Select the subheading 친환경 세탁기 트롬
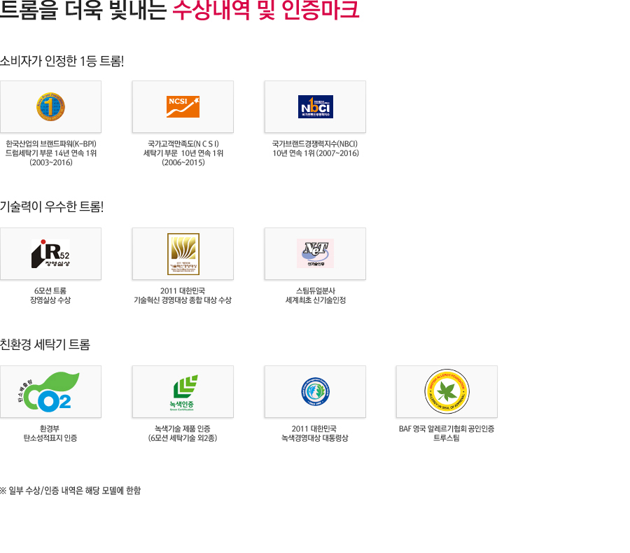Image resolution: width=630 pixels, height=553 pixels. click(x=45, y=344)
